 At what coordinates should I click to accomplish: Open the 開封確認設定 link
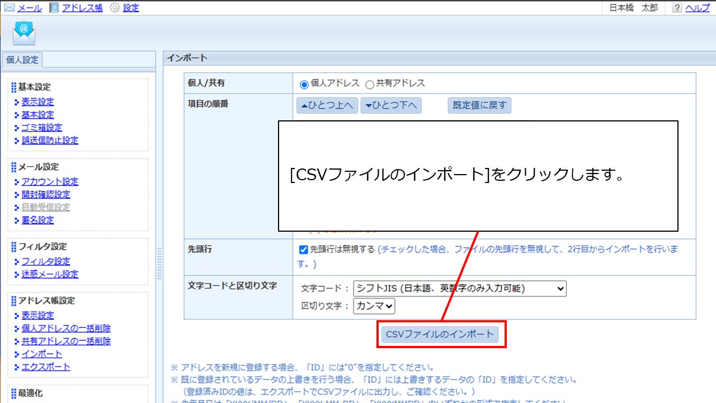(46, 194)
